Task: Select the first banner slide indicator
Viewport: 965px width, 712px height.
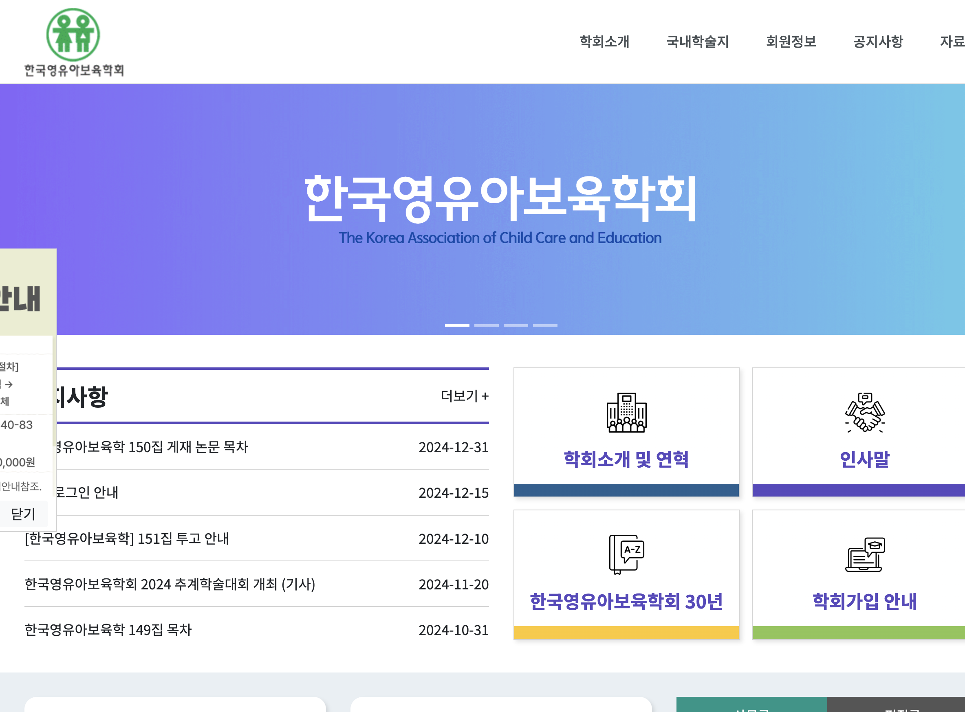Action: point(457,325)
